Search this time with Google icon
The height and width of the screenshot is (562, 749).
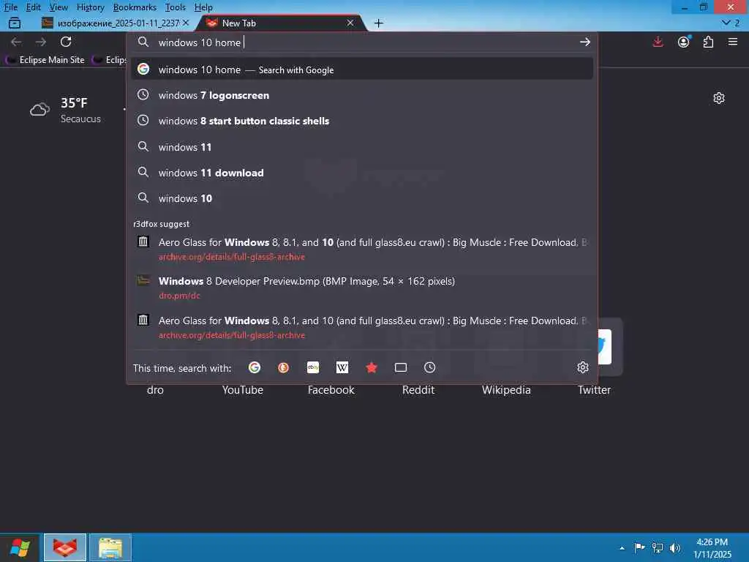(x=255, y=367)
